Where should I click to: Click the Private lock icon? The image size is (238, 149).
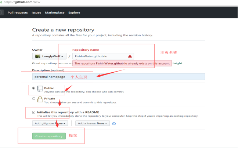pos(40,99)
